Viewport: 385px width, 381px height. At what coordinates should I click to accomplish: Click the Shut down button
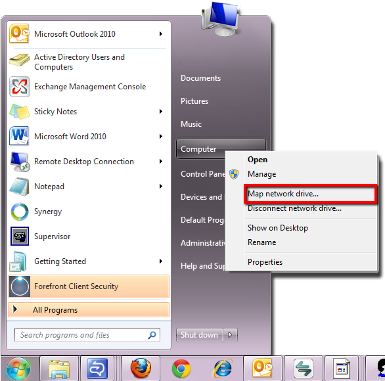(x=199, y=335)
